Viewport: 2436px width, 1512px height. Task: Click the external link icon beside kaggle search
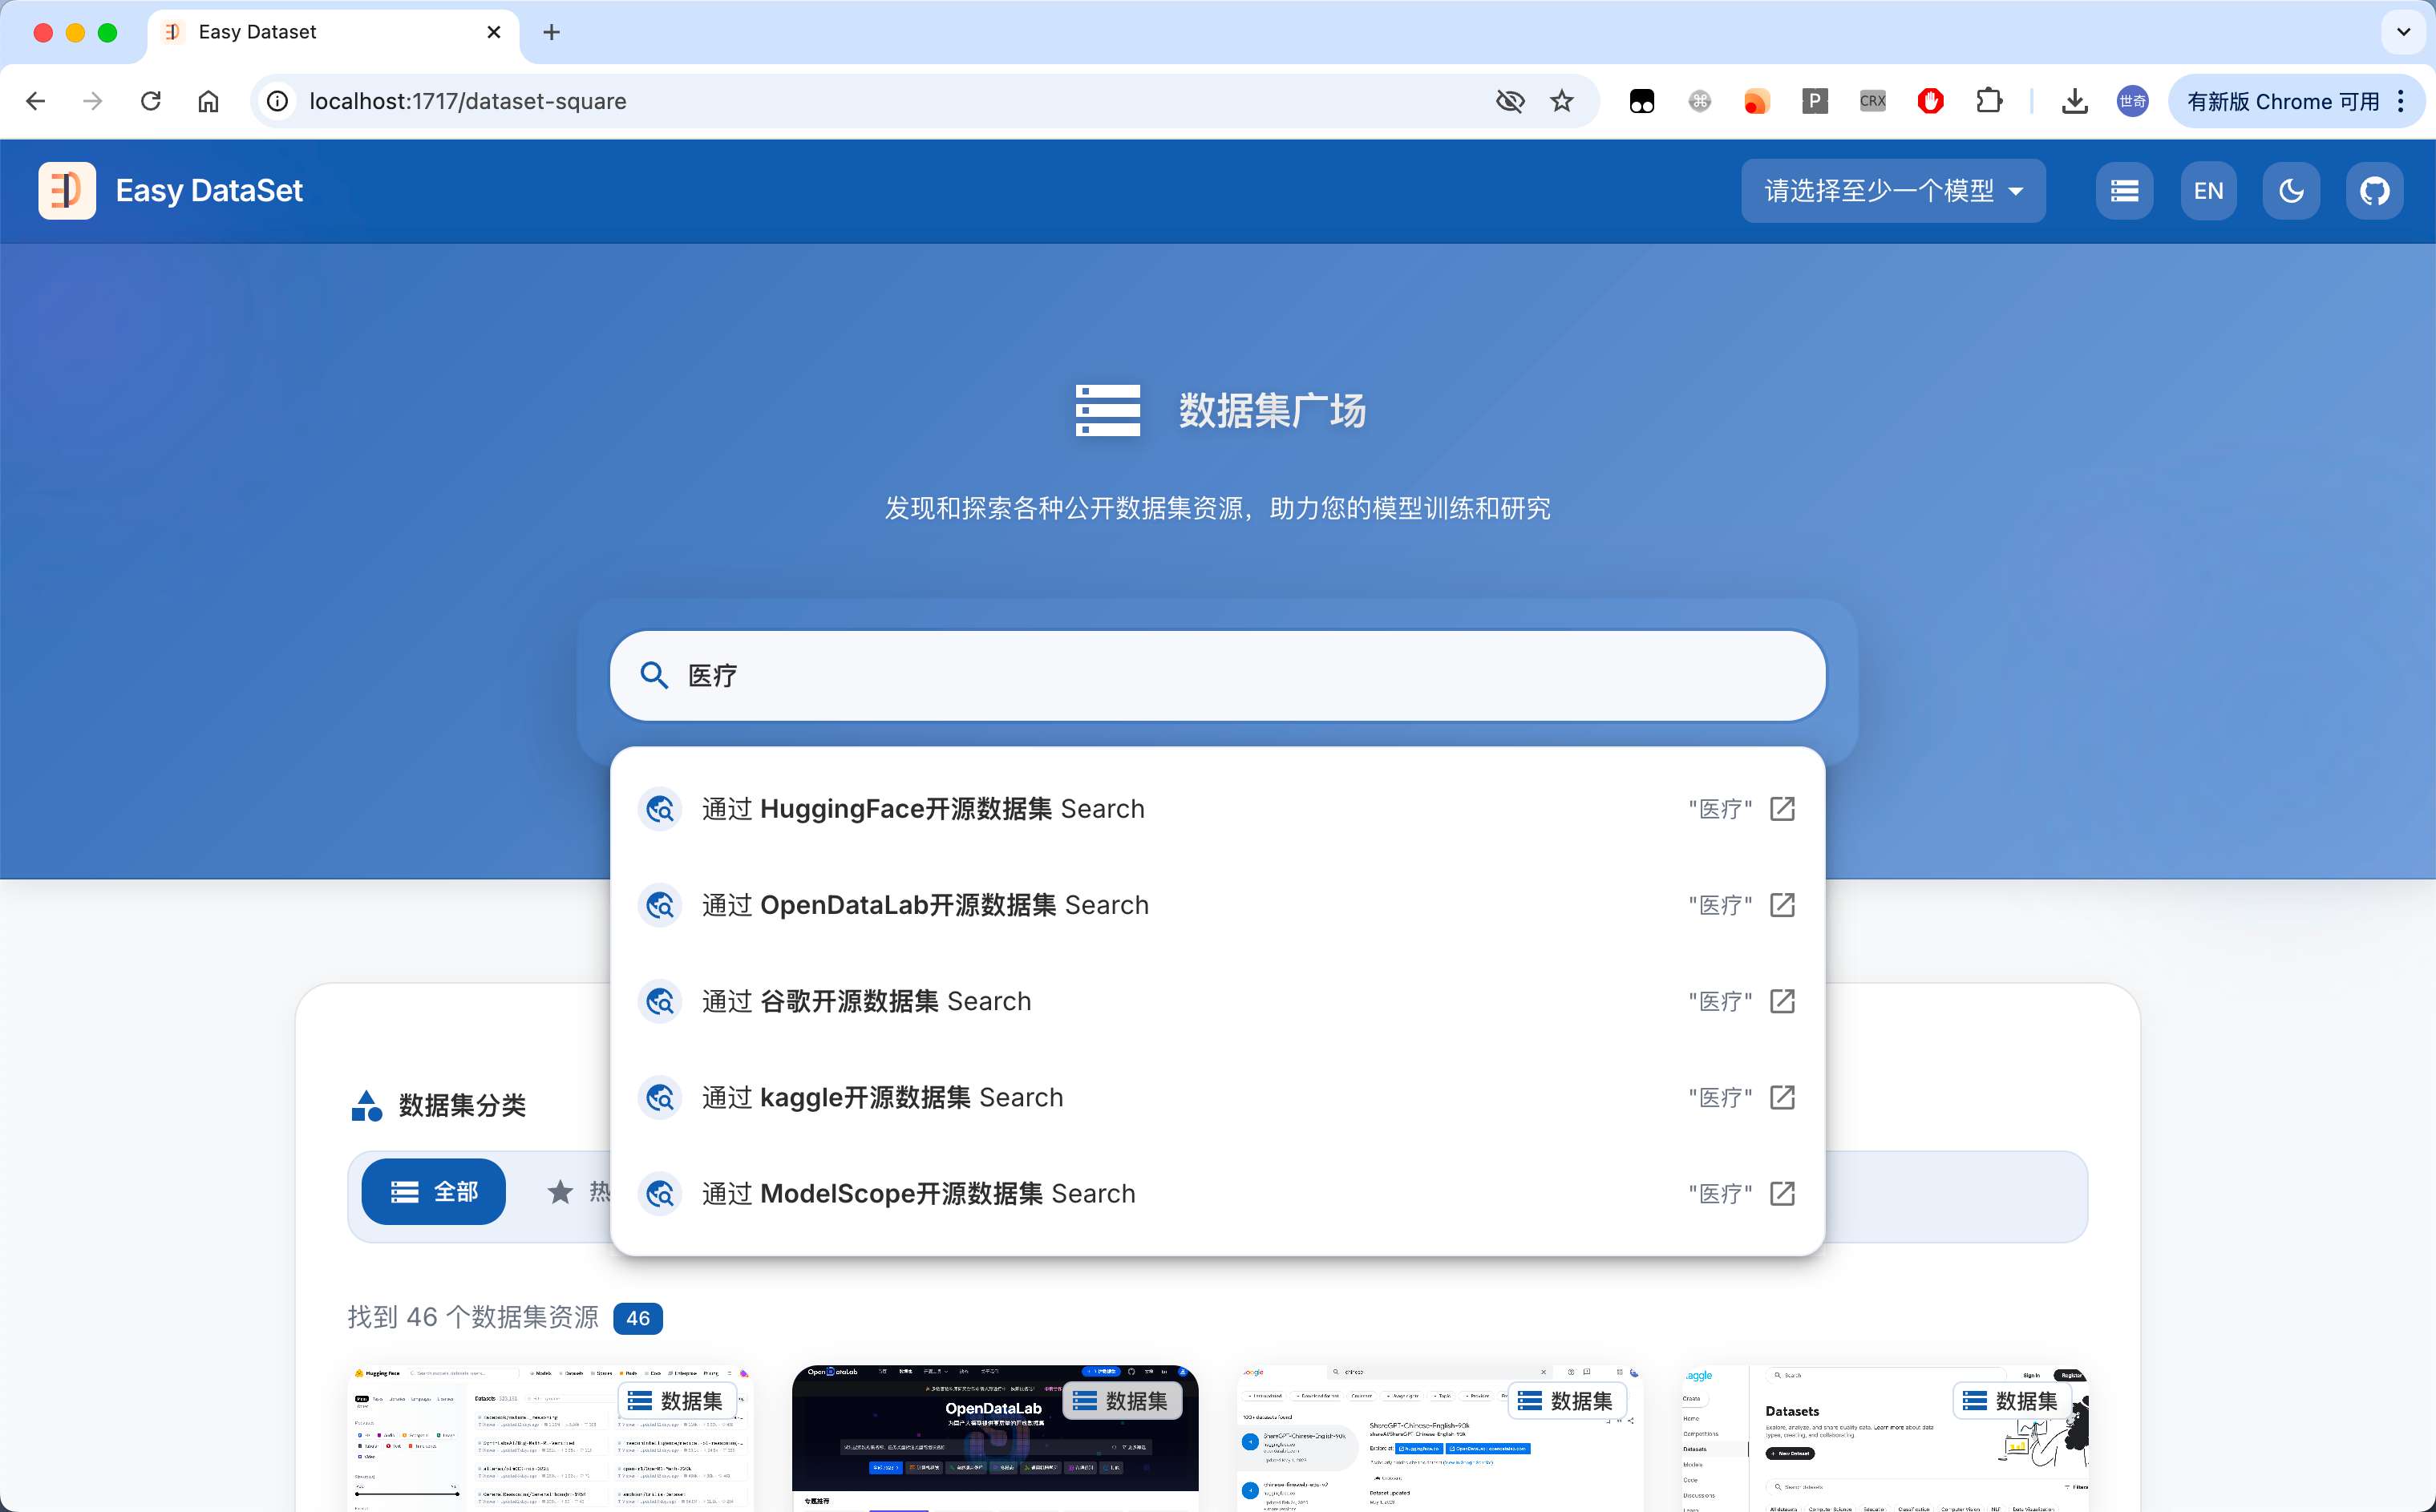pos(1784,1097)
